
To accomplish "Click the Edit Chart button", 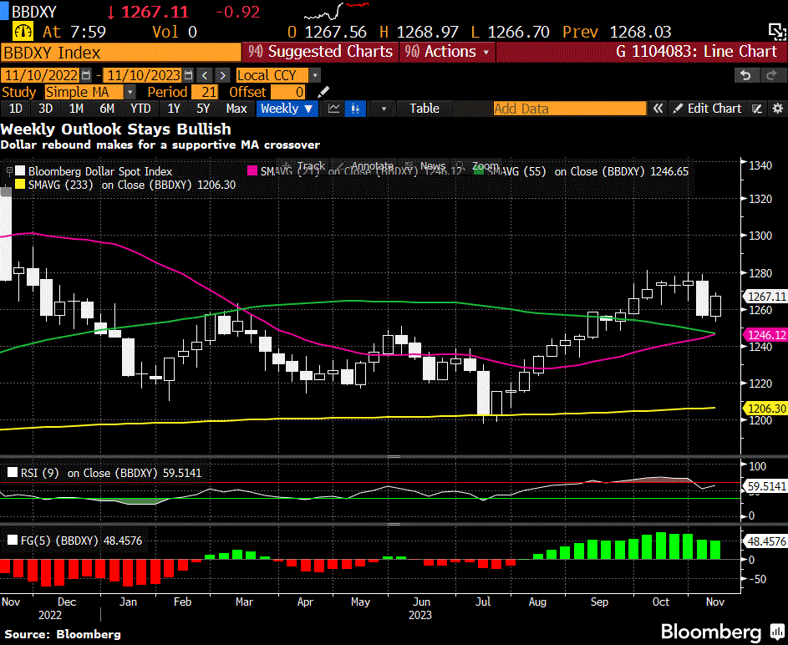I will [708, 109].
